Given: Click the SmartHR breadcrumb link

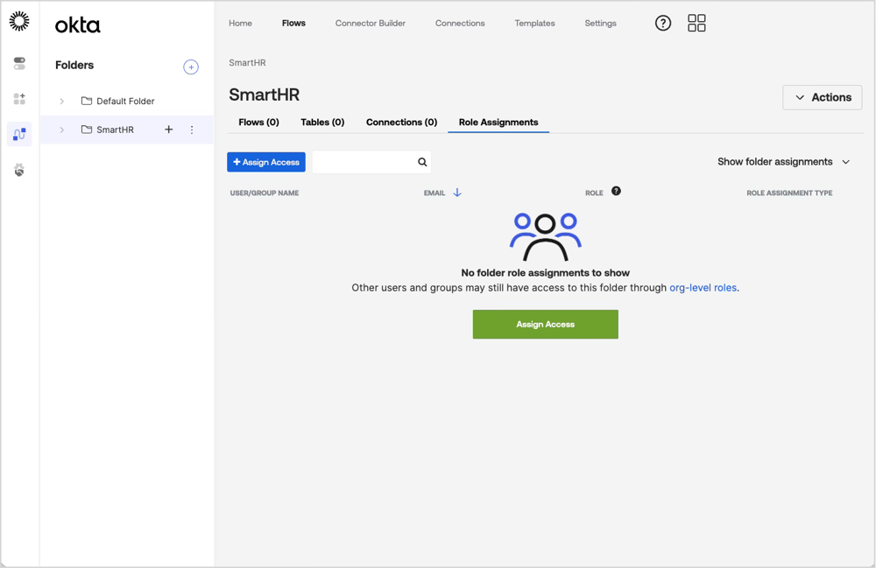Looking at the screenshot, I should (248, 62).
